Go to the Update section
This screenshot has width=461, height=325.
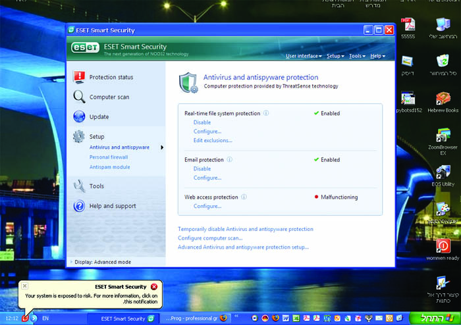pyautogui.click(x=99, y=117)
